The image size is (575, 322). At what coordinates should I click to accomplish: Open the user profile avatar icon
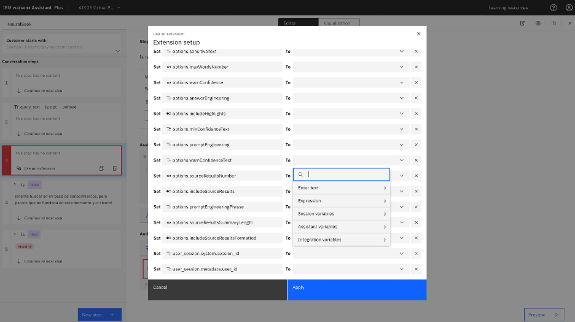(569, 7)
